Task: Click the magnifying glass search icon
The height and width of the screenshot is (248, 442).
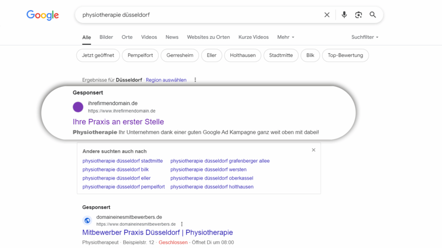Action: click(373, 15)
